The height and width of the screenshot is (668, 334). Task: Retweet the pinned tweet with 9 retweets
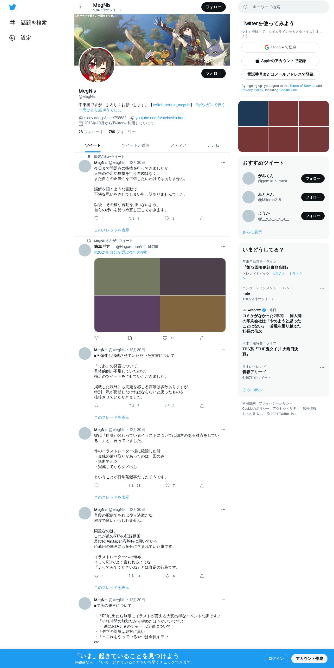(132, 218)
